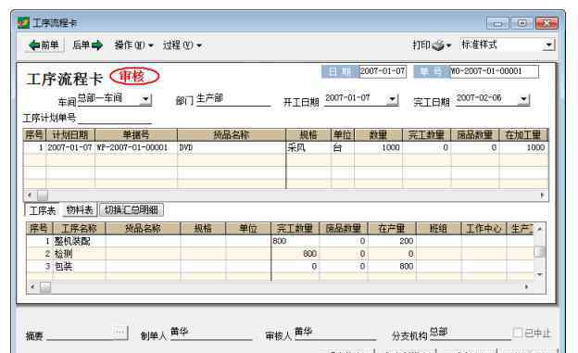The image size is (578, 353).
Task: Open the 操作 menu
Action: tap(133, 45)
